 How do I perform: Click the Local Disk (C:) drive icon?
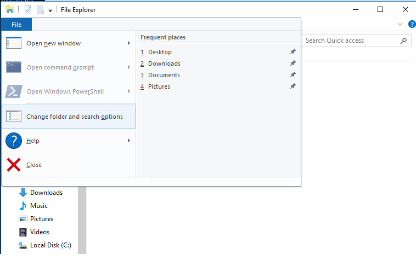coord(23,245)
